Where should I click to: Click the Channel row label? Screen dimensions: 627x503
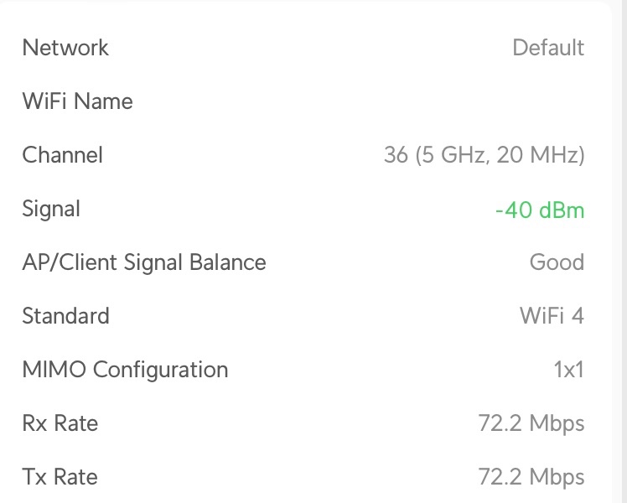[x=63, y=155]
